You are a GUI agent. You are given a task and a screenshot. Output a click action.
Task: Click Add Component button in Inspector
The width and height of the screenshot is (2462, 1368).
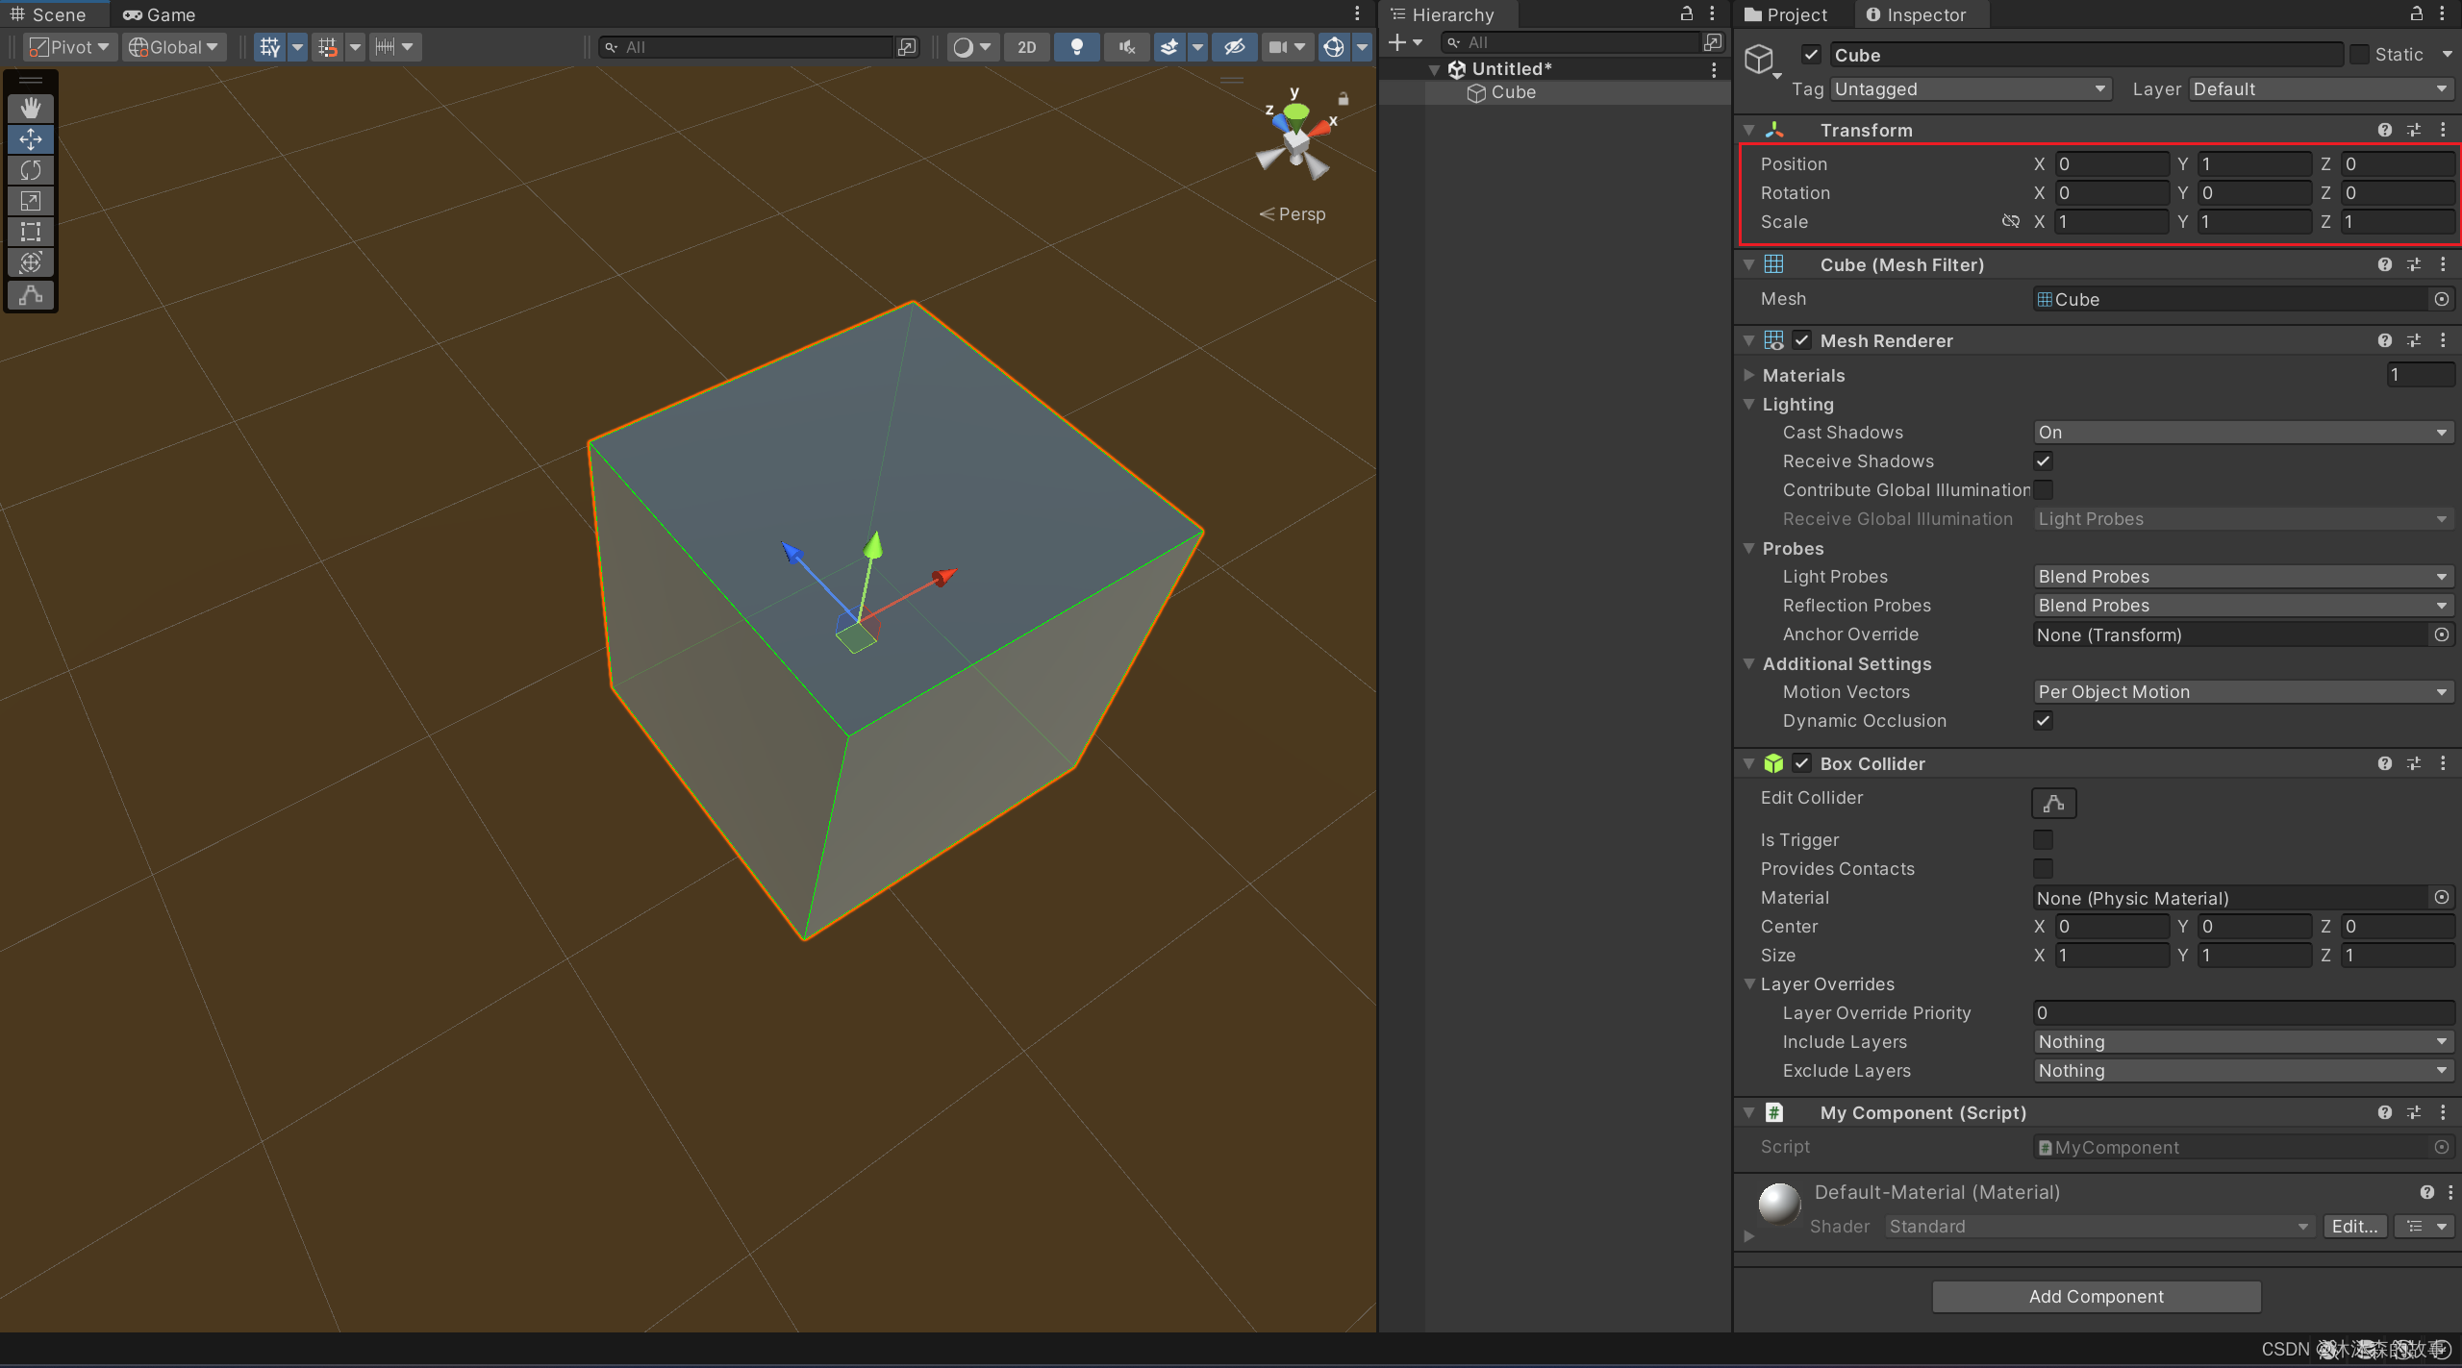2097,1296
